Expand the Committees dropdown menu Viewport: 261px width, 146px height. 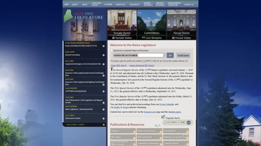pyautogui.click(x=121, y=4)
